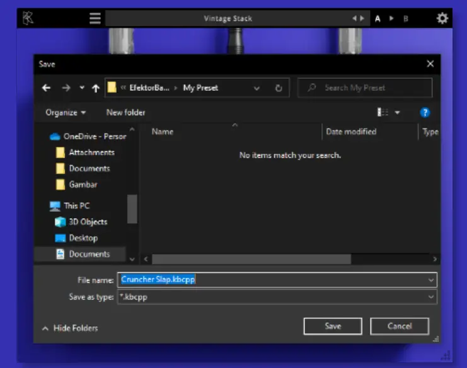Screen dimensions: 467x368
Task: Click the EfektorBa... breadcrumb segment
Action: [149, 88]
